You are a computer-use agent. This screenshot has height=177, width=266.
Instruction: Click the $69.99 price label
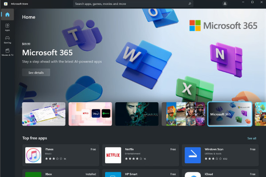(26, 44)
